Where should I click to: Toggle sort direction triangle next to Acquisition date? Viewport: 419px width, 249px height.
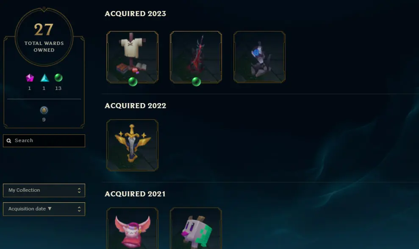click(50, 209)
